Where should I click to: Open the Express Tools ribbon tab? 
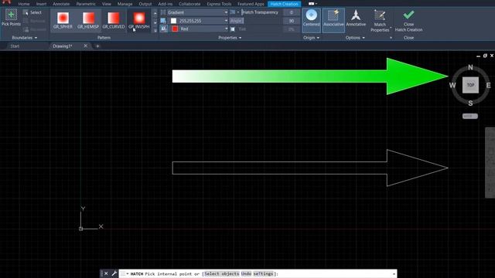tap(219, 4)
